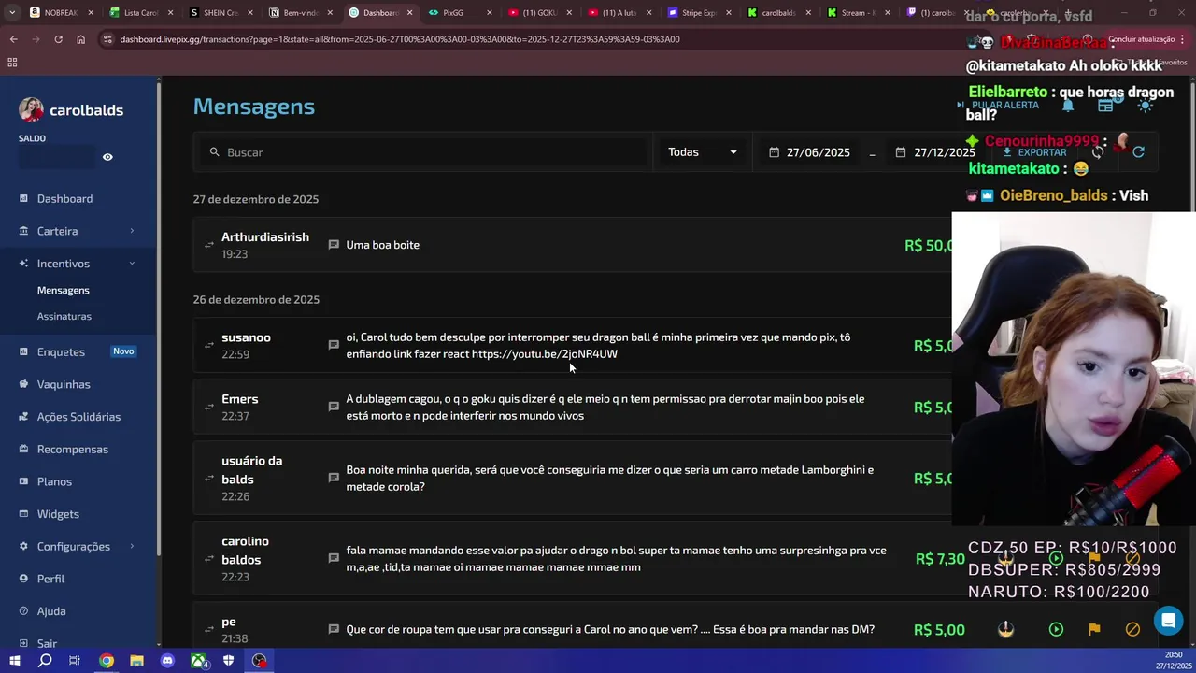
Task: Click the notifications bell icon
Action: click(1068, 106)
